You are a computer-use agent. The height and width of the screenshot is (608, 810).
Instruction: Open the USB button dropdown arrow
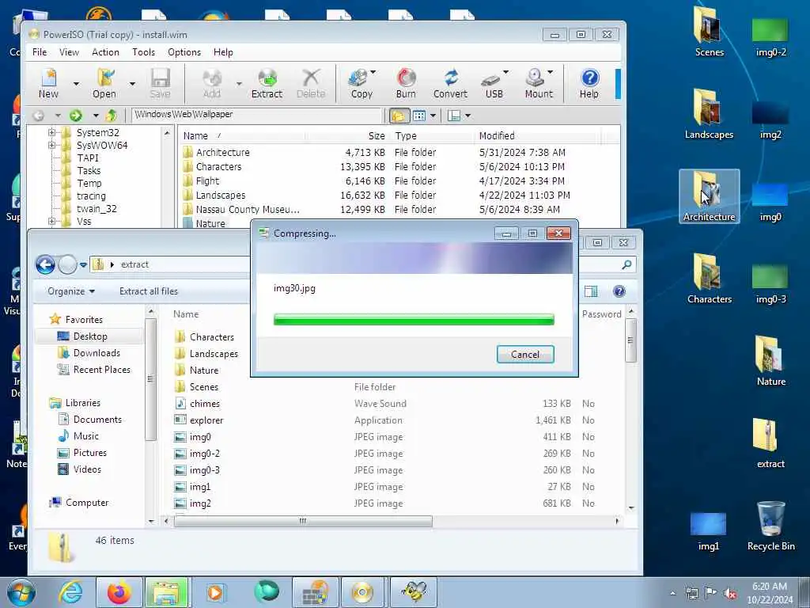pos(505,72)
